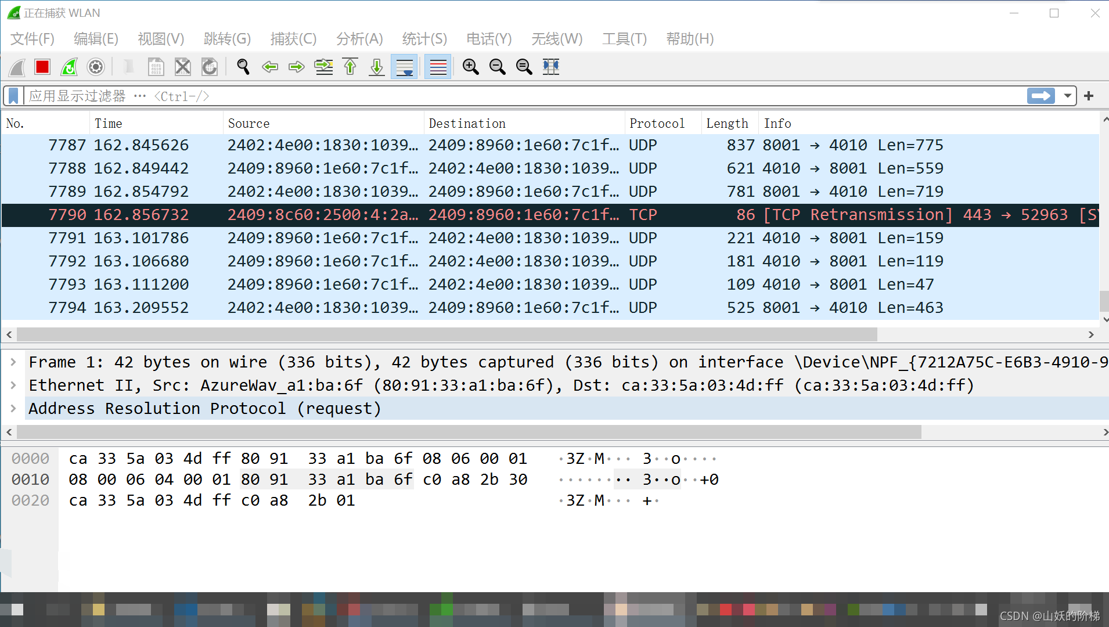The width and height of the screenshot is (1109, 627).
Task: Expand the Frame 1 details node
Action: (13, 362)
